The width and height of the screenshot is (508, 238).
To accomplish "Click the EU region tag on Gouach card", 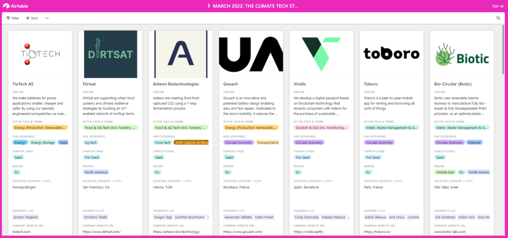I will 227,172.
